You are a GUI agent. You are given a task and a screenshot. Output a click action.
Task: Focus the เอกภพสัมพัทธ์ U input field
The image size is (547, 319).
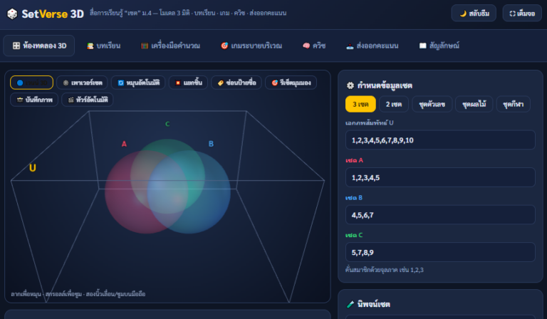pyautogui.click(x=440, y=140)
